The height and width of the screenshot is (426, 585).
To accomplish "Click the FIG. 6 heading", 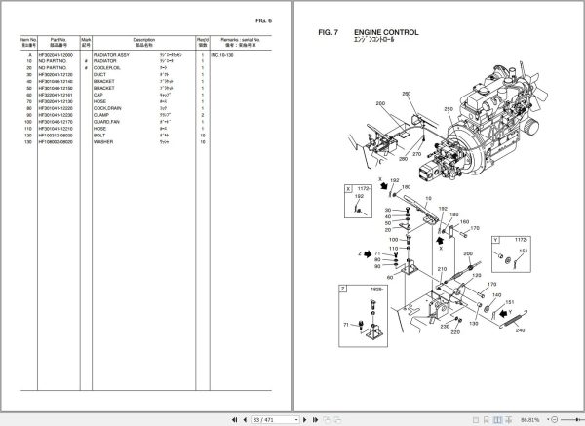I will [x=264, y=20].
